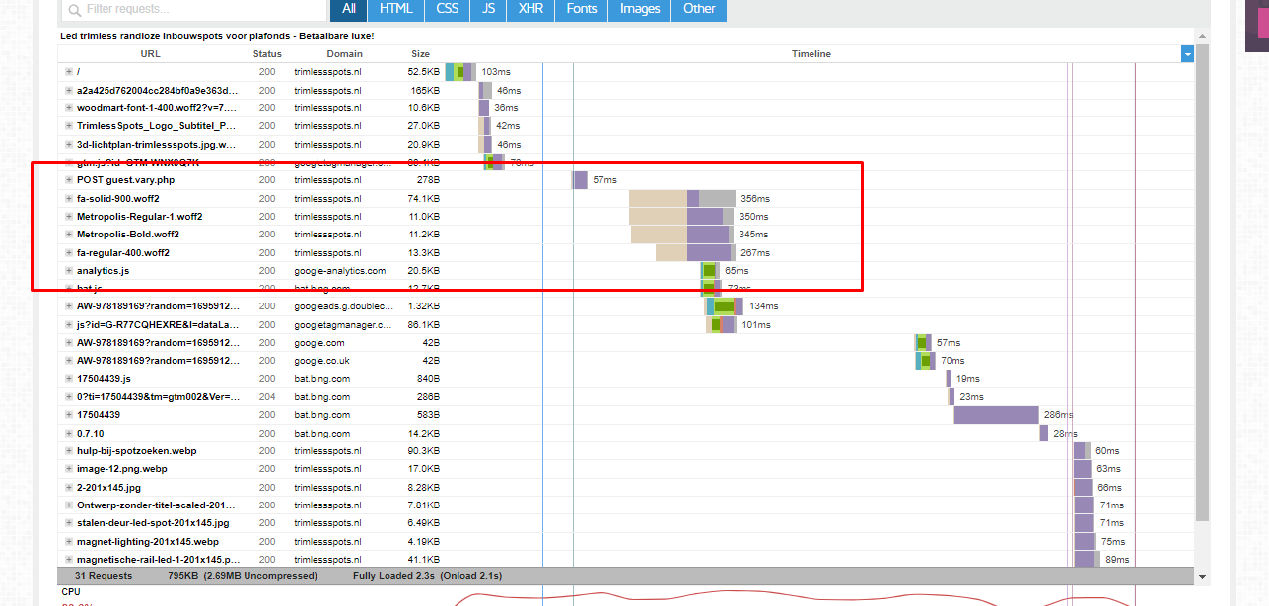The height and width of the screenshot is (606, 1269).
Task: Expand the TrimlessSpots_Logo_Subtitel request
Action: click(69, 126)
